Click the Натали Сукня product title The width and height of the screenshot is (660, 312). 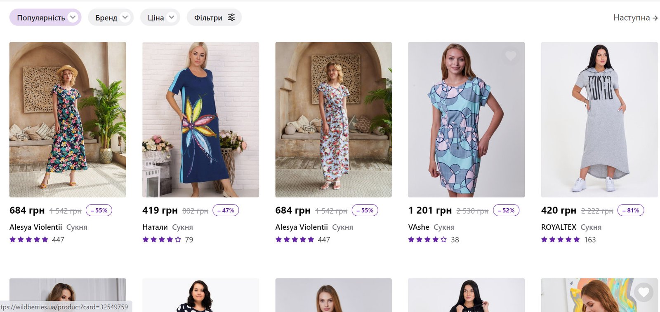pos(167,227)
